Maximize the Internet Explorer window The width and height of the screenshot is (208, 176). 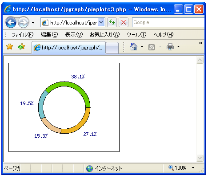tap(188, 9)
